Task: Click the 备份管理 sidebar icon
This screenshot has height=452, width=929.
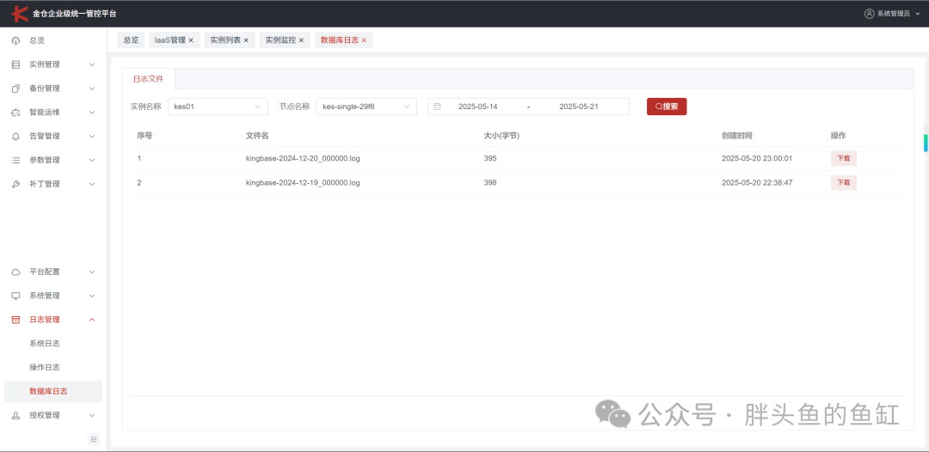Action: pos(16,89)
